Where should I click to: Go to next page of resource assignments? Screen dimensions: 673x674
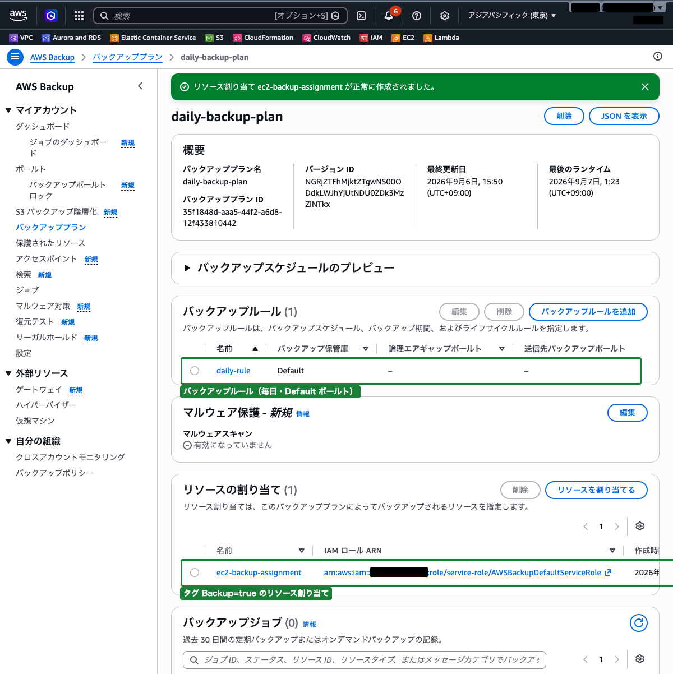617,527
